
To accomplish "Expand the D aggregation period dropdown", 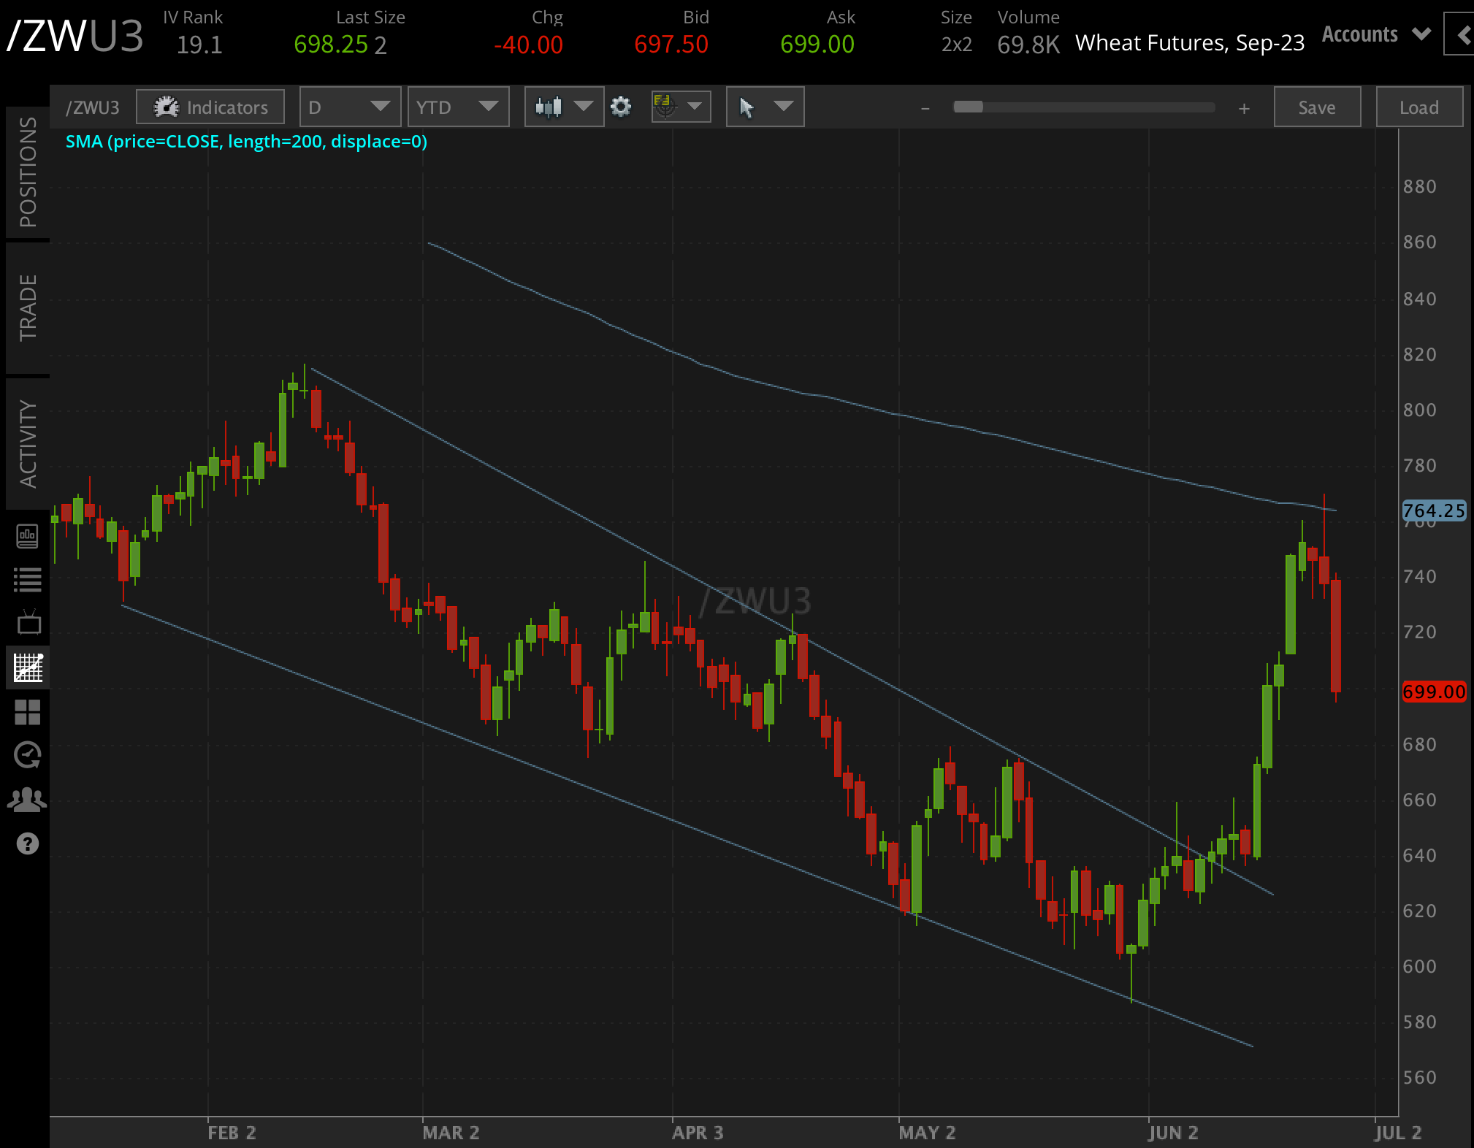I will click(350, 107).
